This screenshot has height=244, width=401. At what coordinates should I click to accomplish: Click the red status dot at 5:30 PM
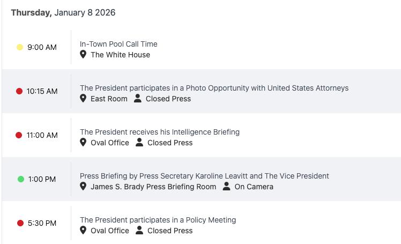coord(20,223)
